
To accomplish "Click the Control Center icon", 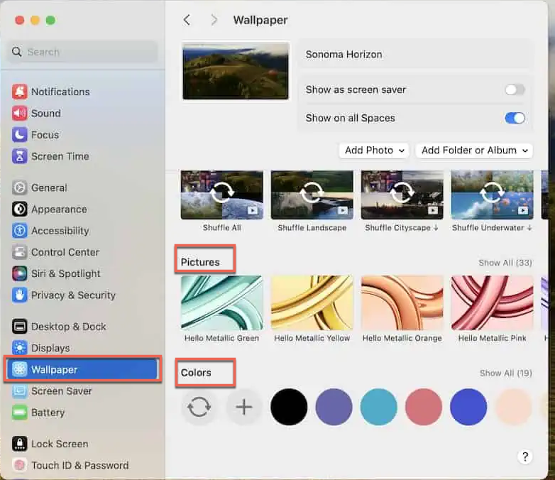I will [x=19, y=252].
